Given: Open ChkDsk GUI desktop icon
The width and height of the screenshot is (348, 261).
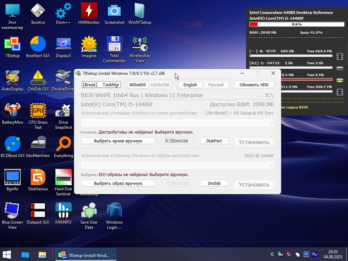Looking at the screenshot, I should point(38,80).
